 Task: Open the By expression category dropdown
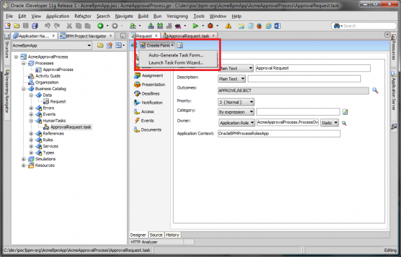(x=236, y=112)
